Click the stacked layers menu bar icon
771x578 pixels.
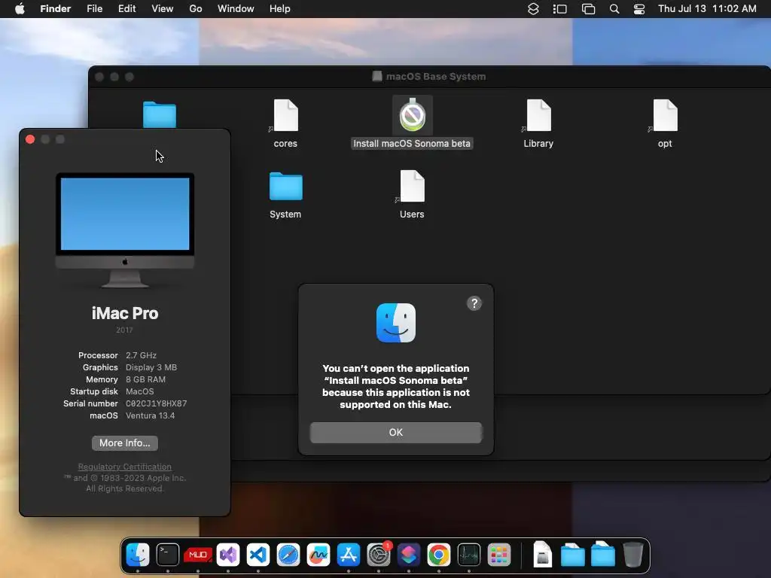[x=534, y=9]
